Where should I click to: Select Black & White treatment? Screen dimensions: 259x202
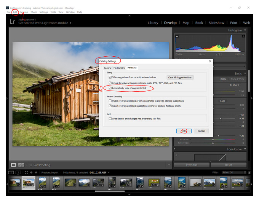tap(237, 79)
